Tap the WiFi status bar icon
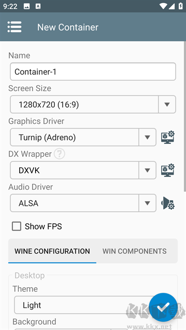Image resolution: width=186 pixels, height=330 pixels. point(163,6)
